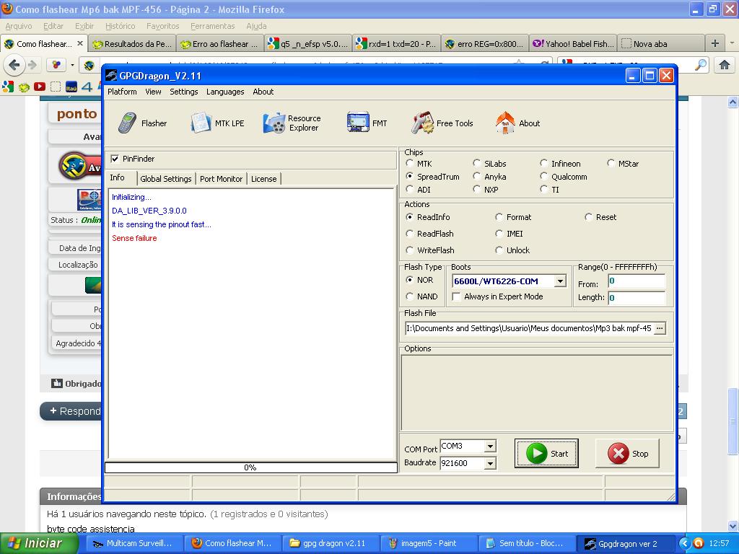Switch to the Port Monitor tab
Image resolution: width=739 pixels, height=554 pixels.
221,179
